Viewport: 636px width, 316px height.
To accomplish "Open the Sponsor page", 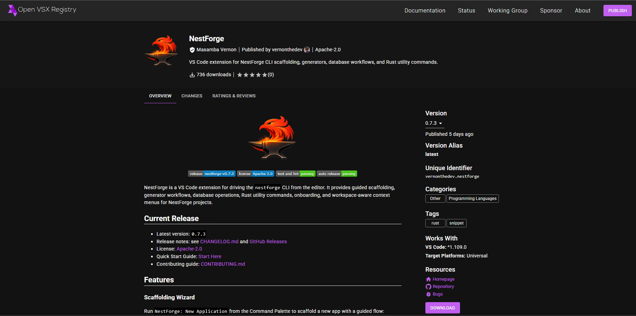I will coord(551,11).
